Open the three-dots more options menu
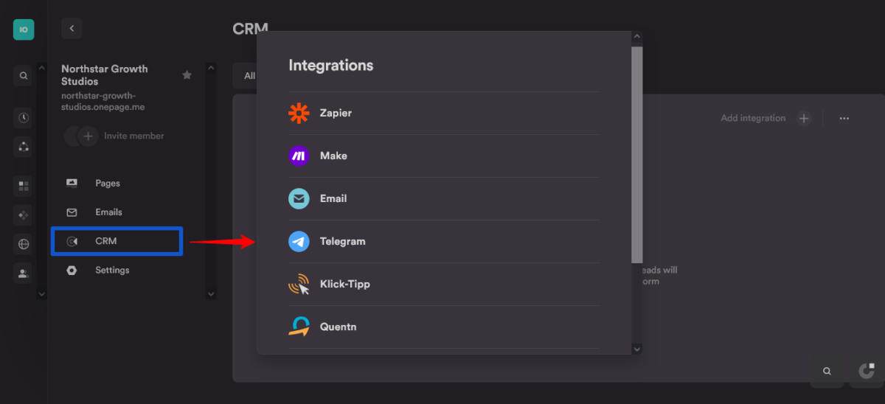The width and height of the screenshot is (885, 404). (x=844, y=118)
